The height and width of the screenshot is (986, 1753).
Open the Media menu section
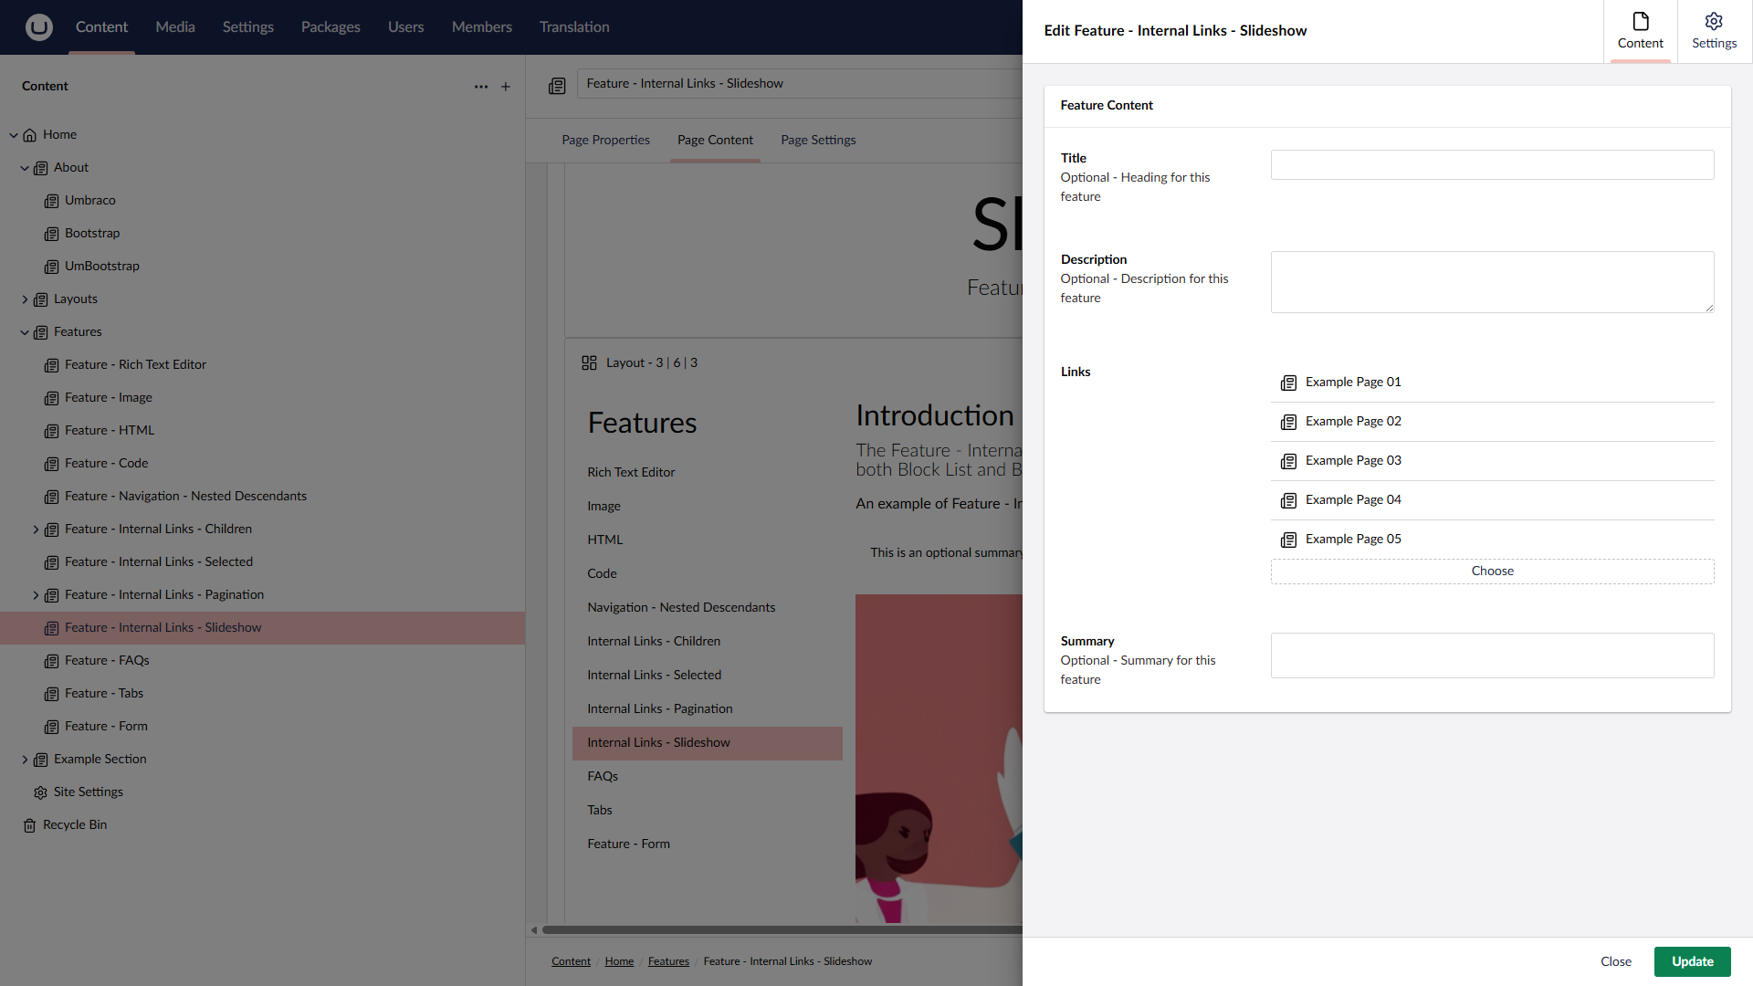(175, 27)
